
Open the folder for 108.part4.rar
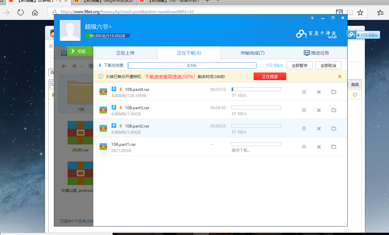pyautogui.click(x=334, y=92)
